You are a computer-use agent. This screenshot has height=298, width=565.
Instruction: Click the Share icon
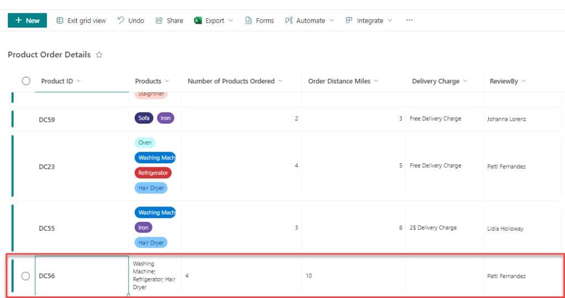(x=159, y=20)
